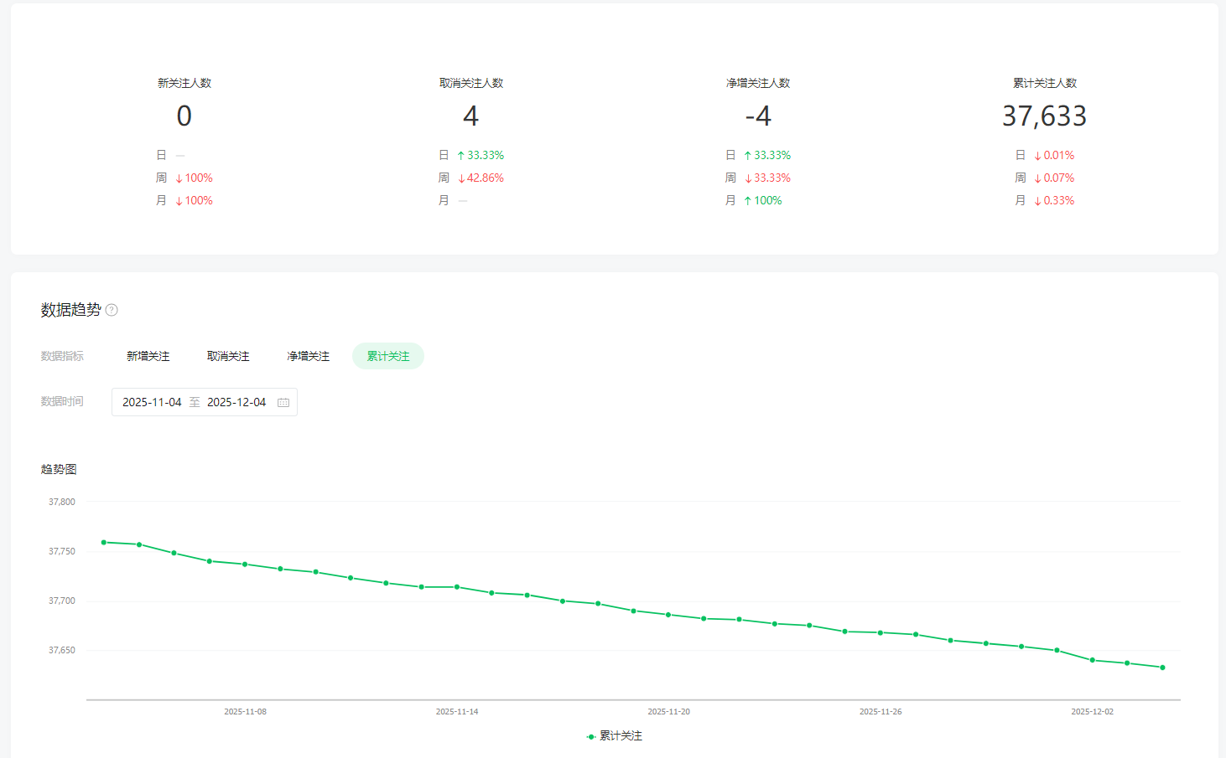Open the calendar icon in date picker
The width and height of the screenshot is (1226, 758).
point(283,403)
